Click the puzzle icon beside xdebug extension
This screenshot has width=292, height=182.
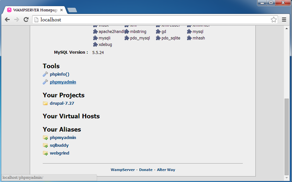tap(95, 45)
